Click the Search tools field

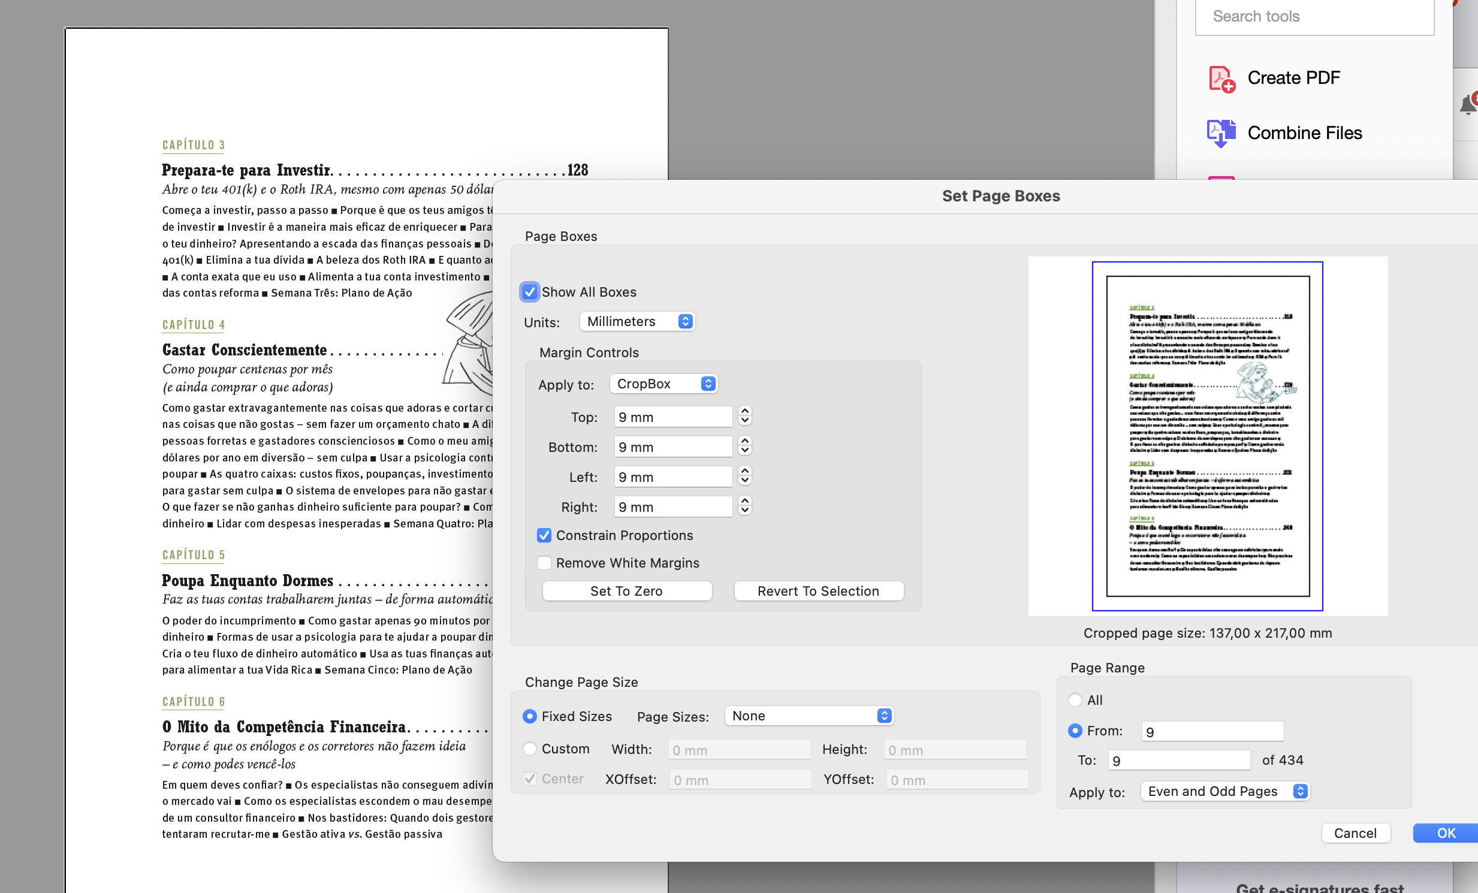pyautogui.click(x=1314, y=17)
